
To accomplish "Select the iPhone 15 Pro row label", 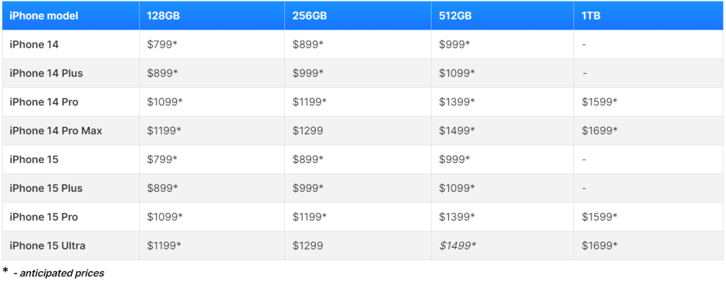I will (44, 217).
